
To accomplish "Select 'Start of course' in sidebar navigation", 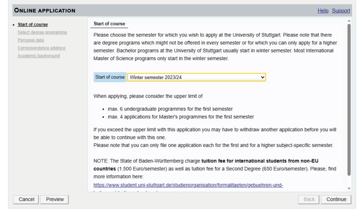I will point(32,24).
